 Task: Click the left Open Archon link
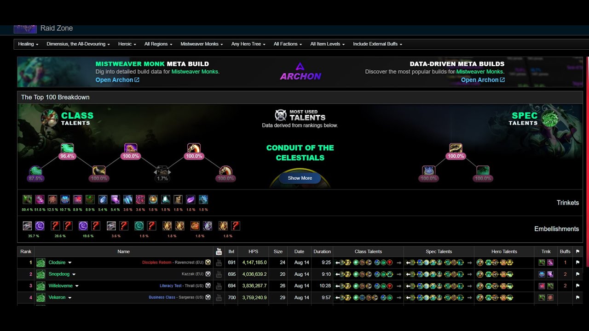(117, 80)
